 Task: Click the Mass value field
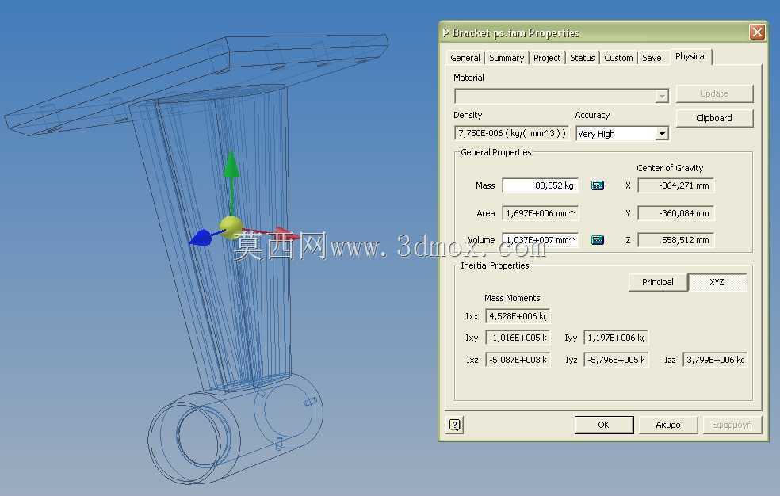[541, 185]
